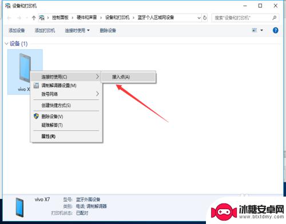Click 蓝牙外围设备 model value text
286x224 pixels.
click(x=88, y=199)
